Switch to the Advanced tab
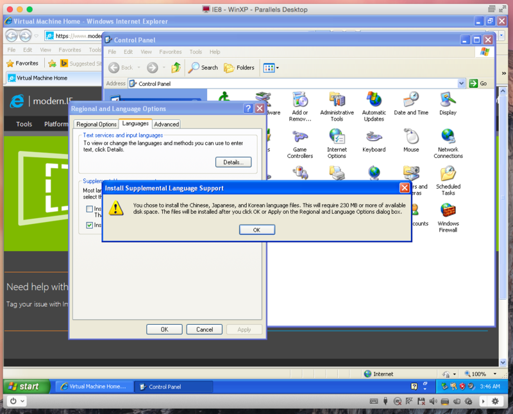This screenshot has width=513, height=414. click(x=166, y=124)
